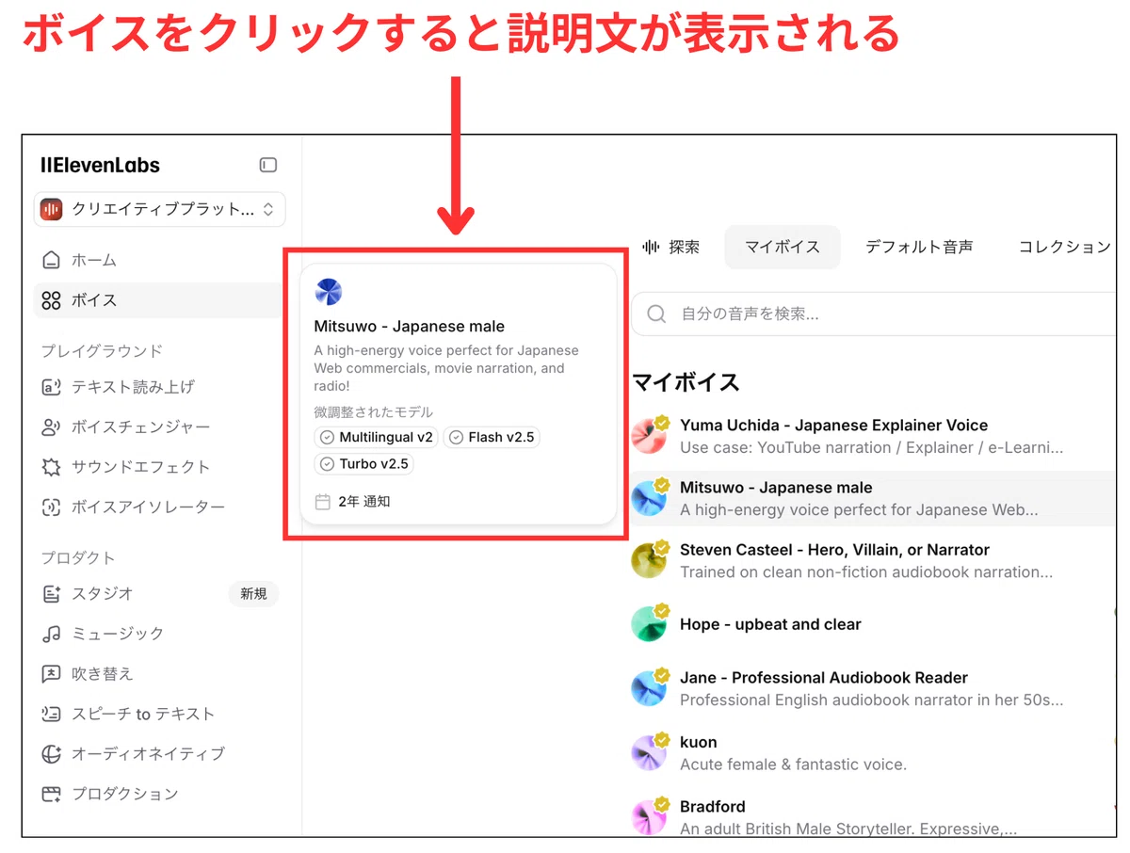Open オーディオネイティブ in the sidebar
The image size is (1130, 853).
[159, 754]
